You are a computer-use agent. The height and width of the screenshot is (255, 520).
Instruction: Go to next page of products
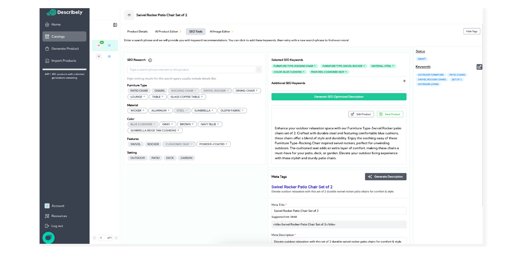116,238
